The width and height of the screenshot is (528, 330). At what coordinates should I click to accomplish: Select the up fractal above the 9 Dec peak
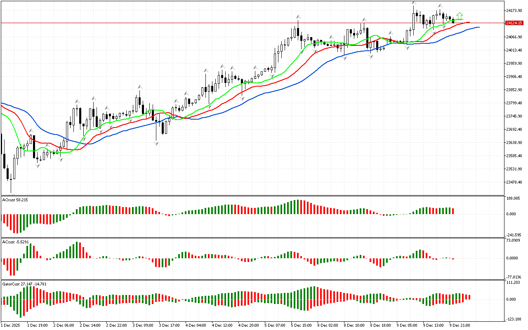click(414, 3)
